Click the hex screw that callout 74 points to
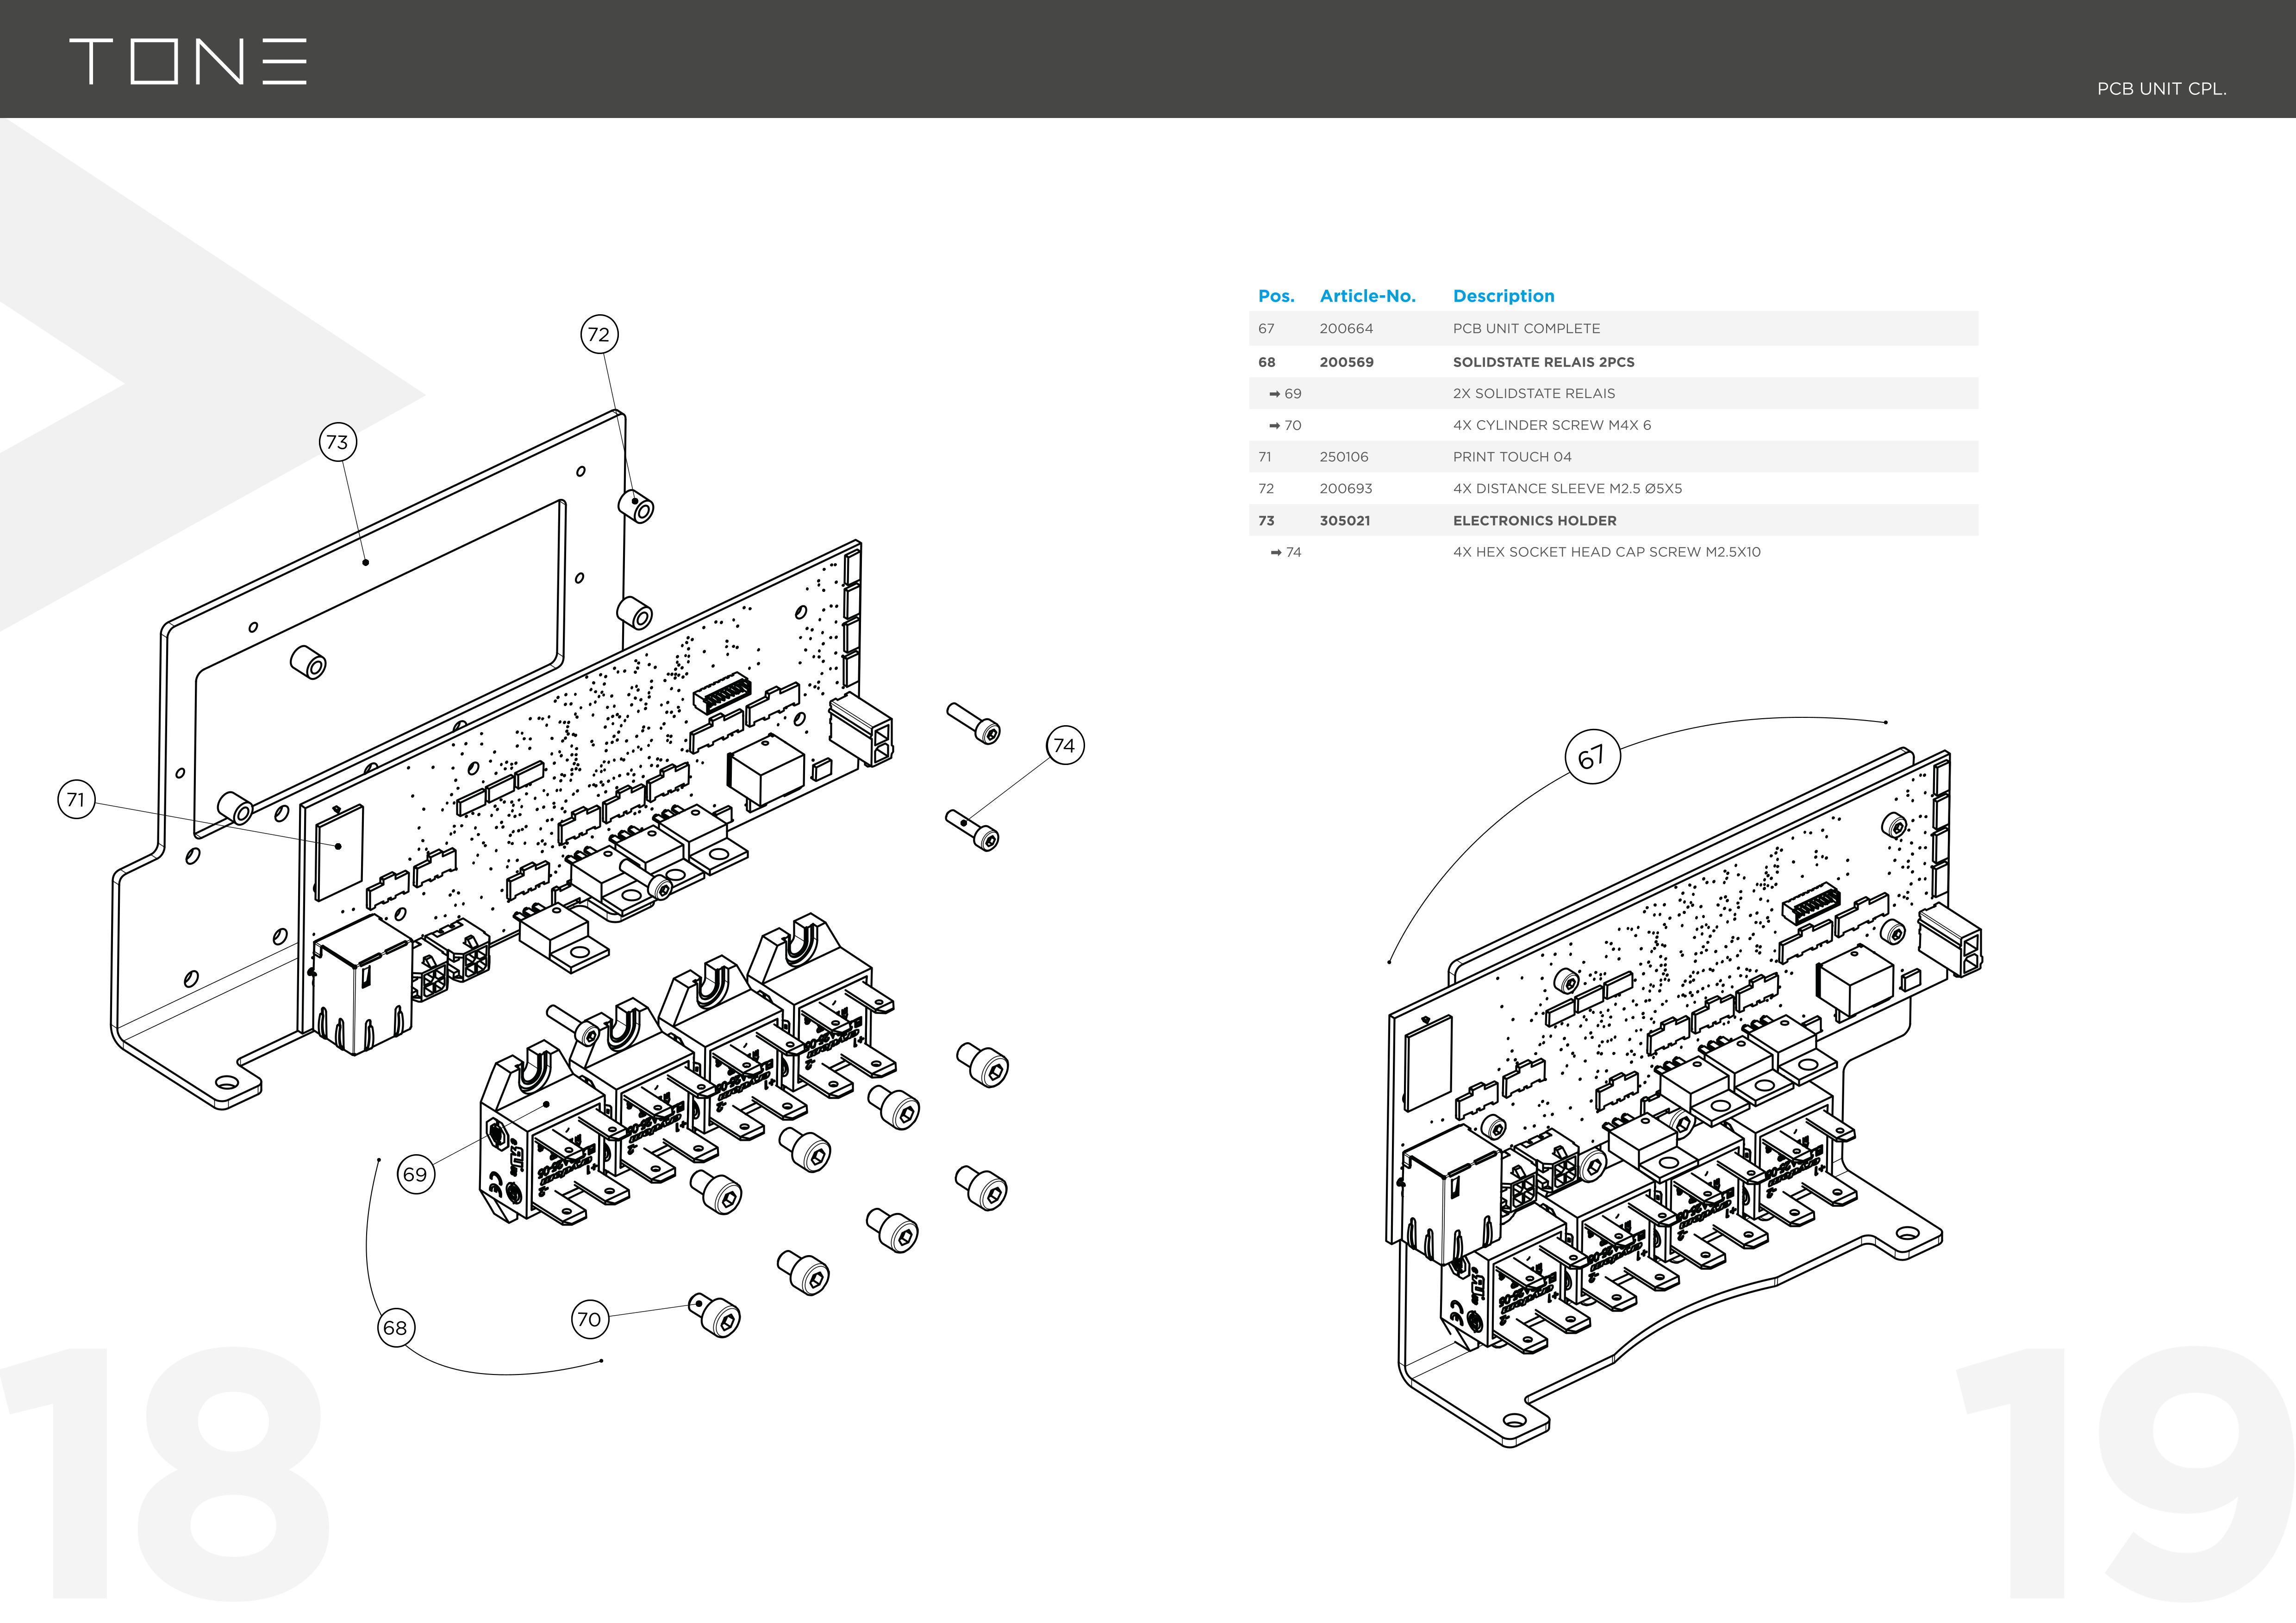Screen dimensions: 2296x1623 973,829
